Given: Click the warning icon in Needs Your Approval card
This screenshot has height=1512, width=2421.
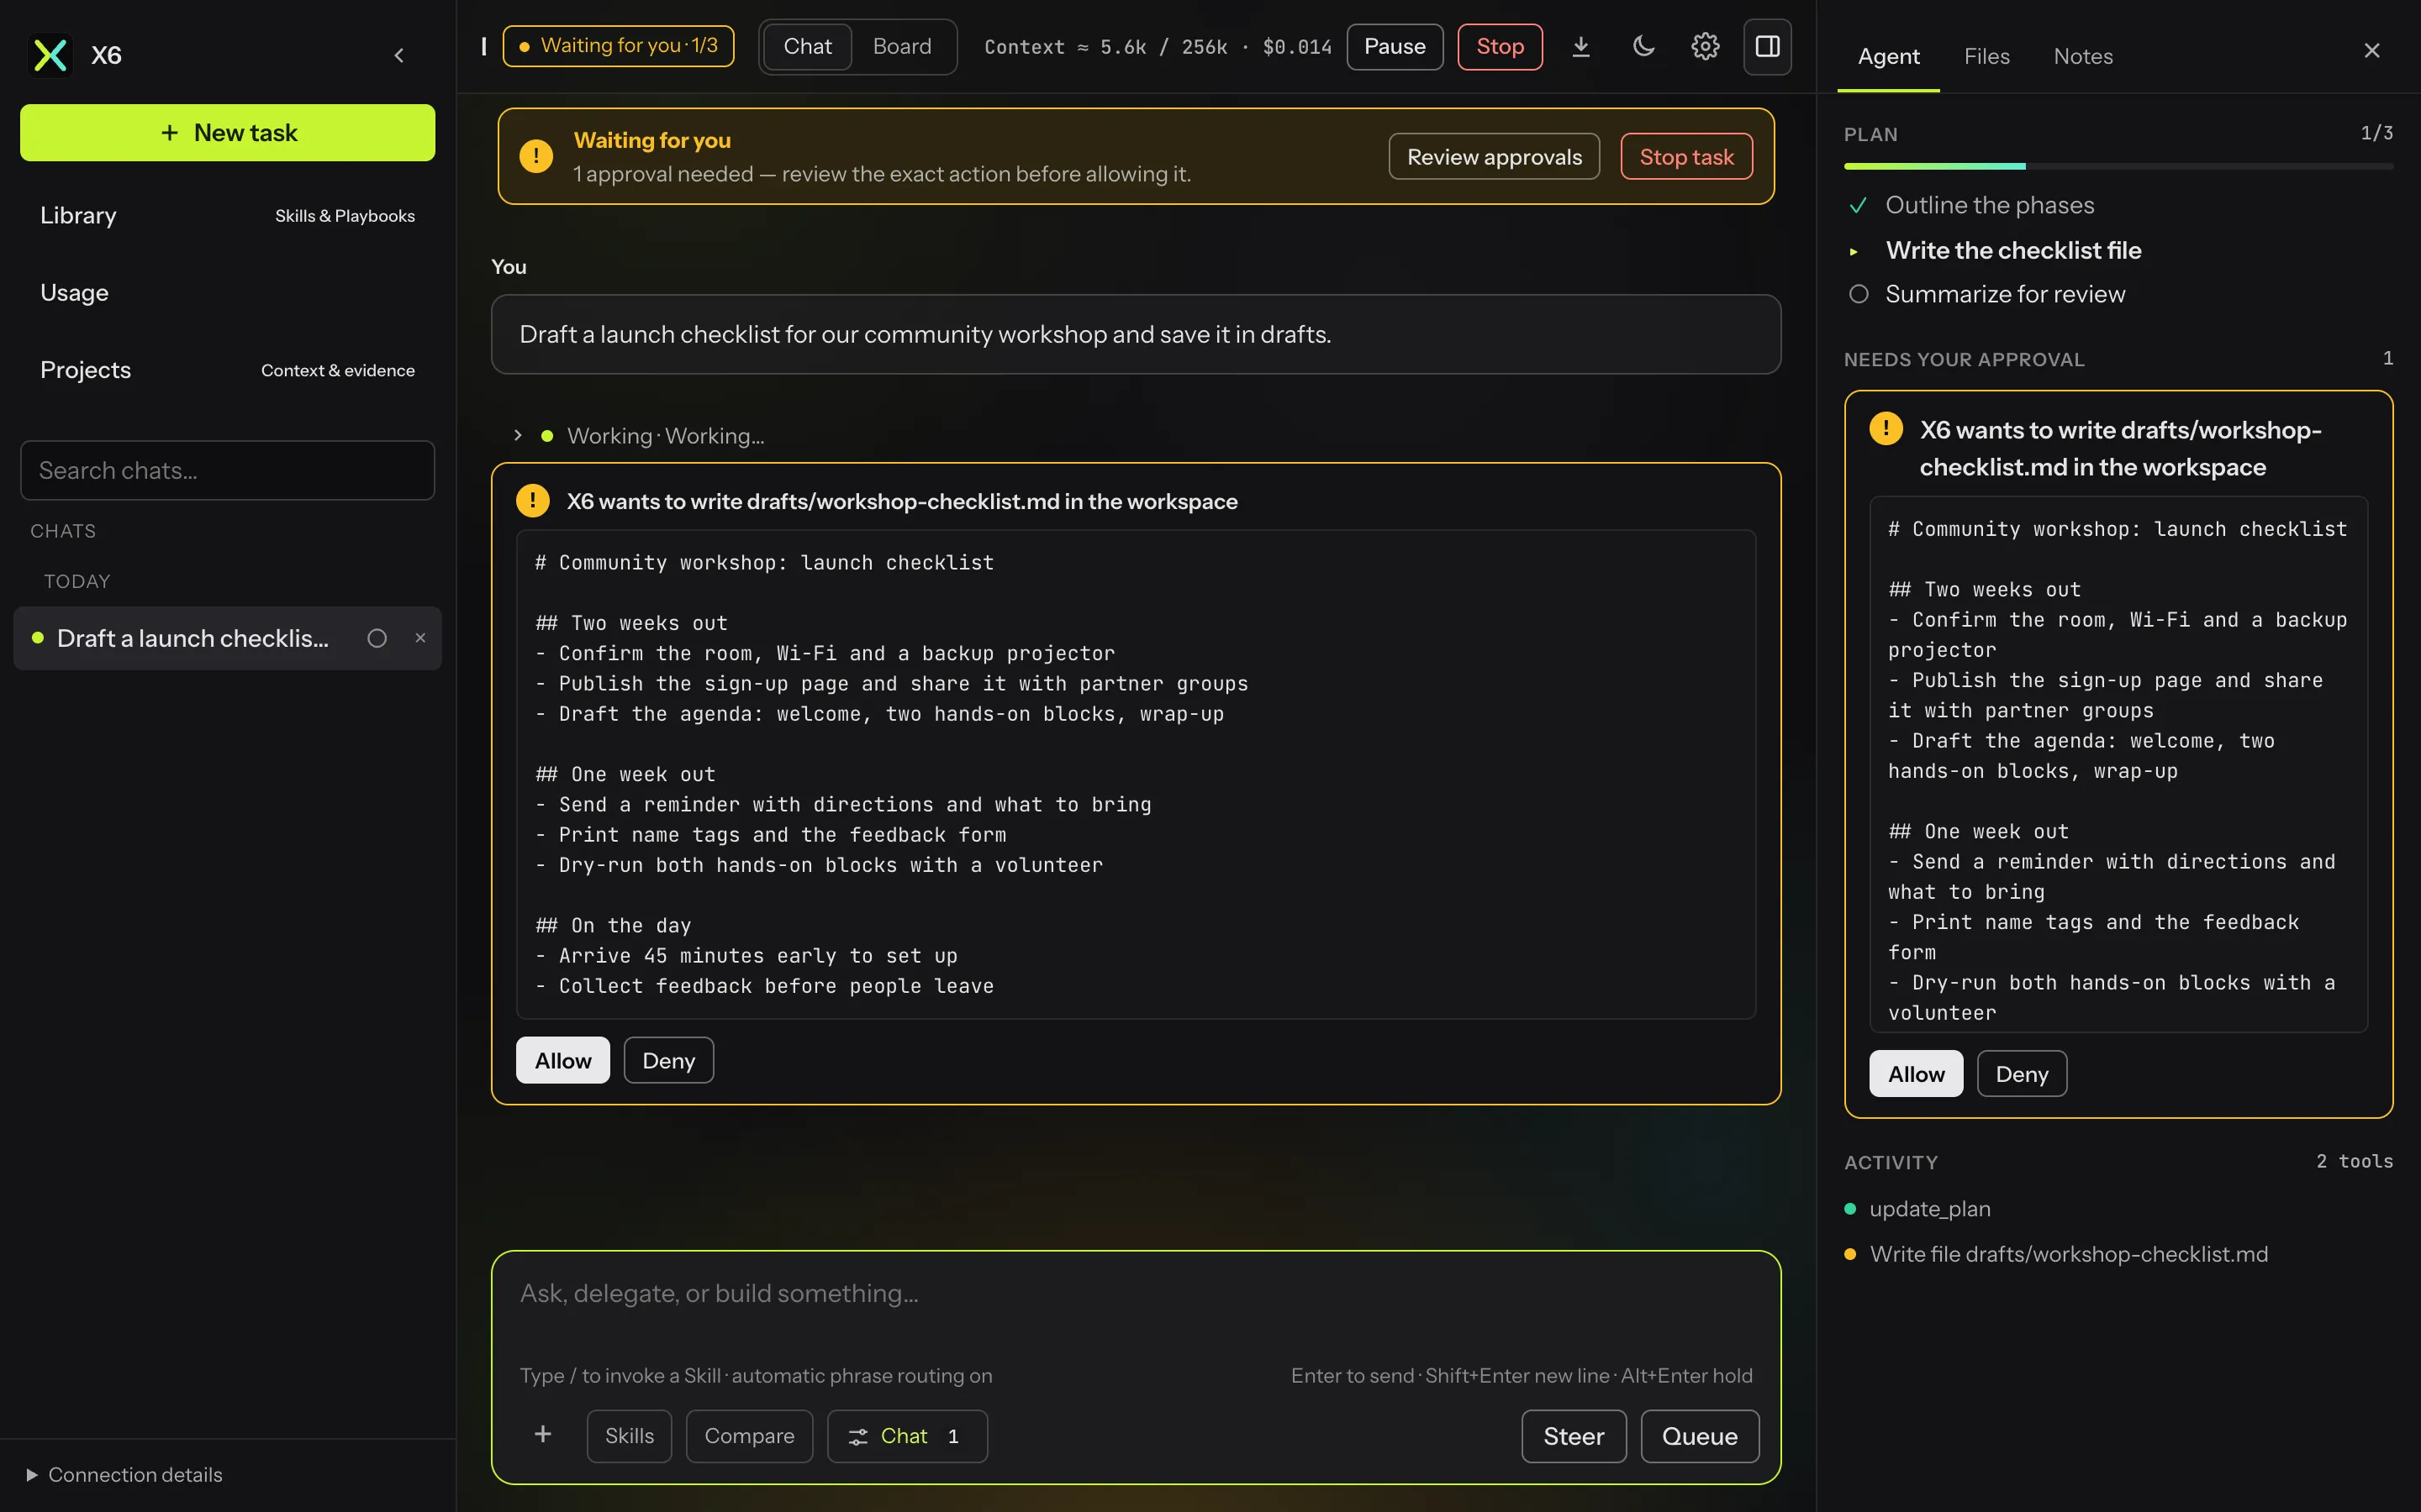Looking at the screenshot, I should click(1886, 430).
